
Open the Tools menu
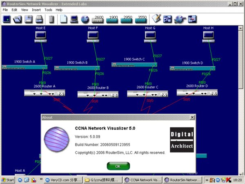(48, 9)
